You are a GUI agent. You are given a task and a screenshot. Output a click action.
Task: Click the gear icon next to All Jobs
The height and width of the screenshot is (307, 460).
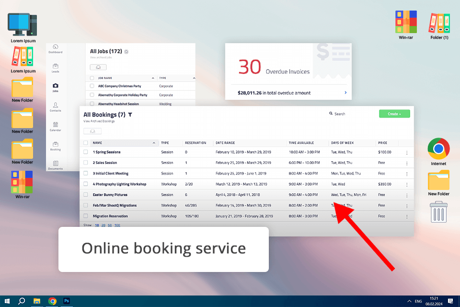point(126,52)
